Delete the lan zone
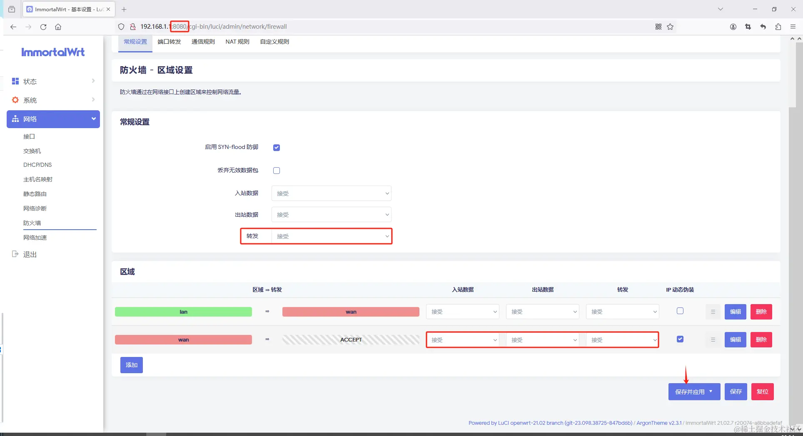The height and width of the screenshot is (436, 803). click(761, 312)
